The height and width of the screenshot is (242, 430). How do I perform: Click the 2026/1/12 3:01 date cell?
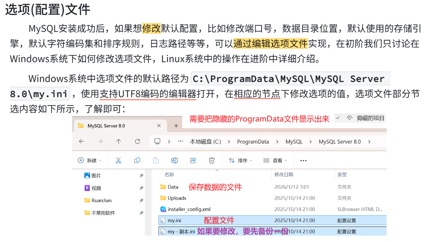coord(291,187)
